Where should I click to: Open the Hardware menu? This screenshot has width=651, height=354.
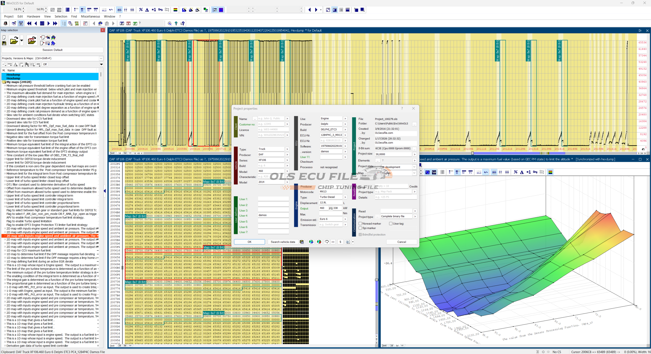tap(33, 16)
